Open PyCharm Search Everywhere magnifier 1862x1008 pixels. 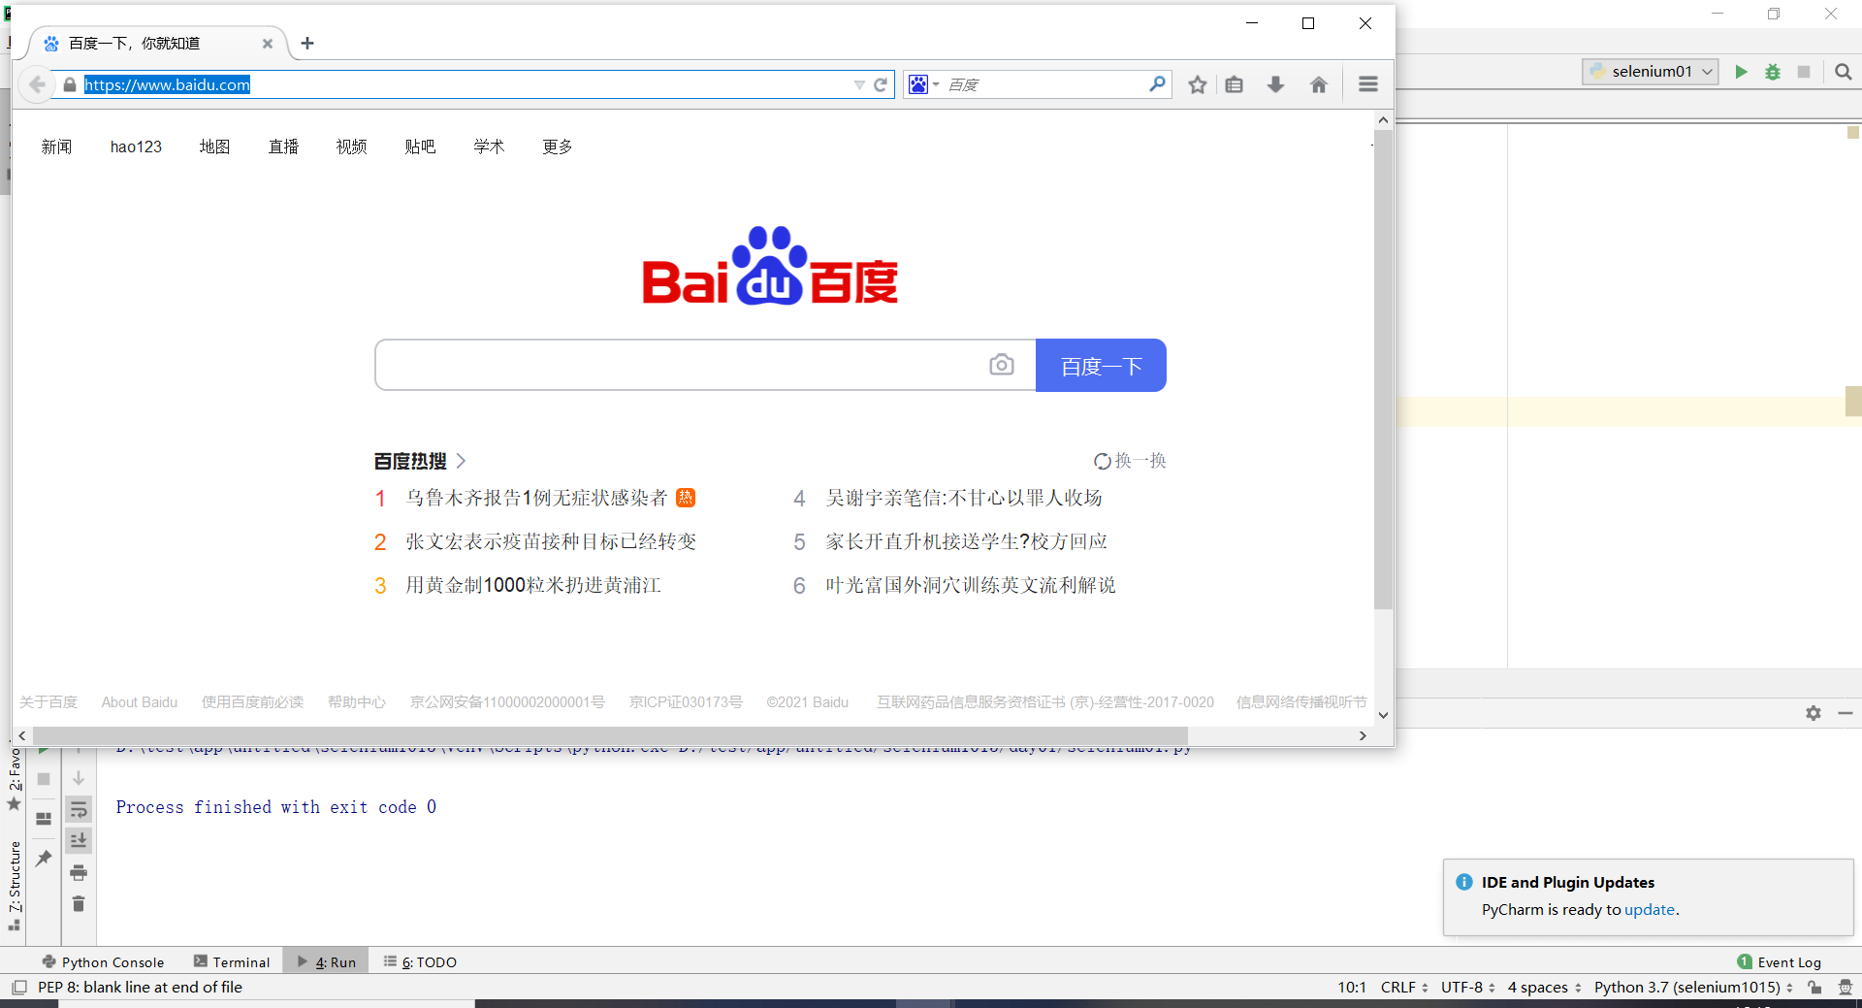(x=1844, y=72)
